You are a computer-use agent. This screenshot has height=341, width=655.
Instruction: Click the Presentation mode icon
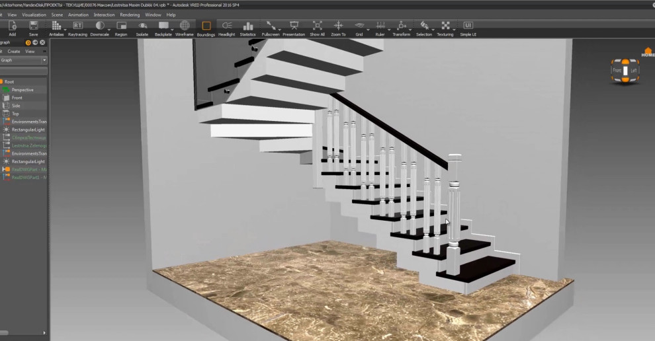[x=294, y=26]
